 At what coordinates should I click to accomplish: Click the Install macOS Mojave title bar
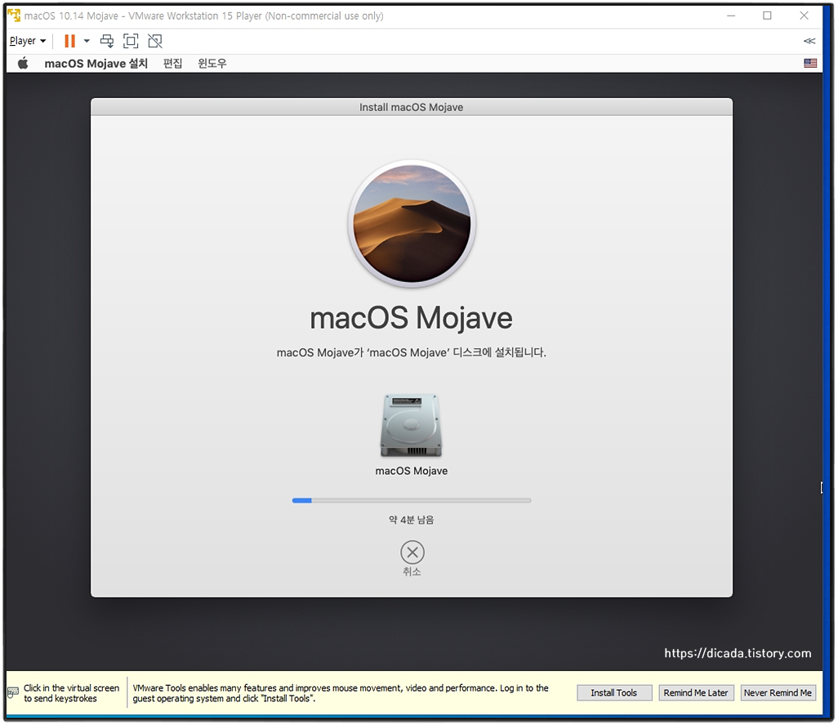click(x=412, y=107)
